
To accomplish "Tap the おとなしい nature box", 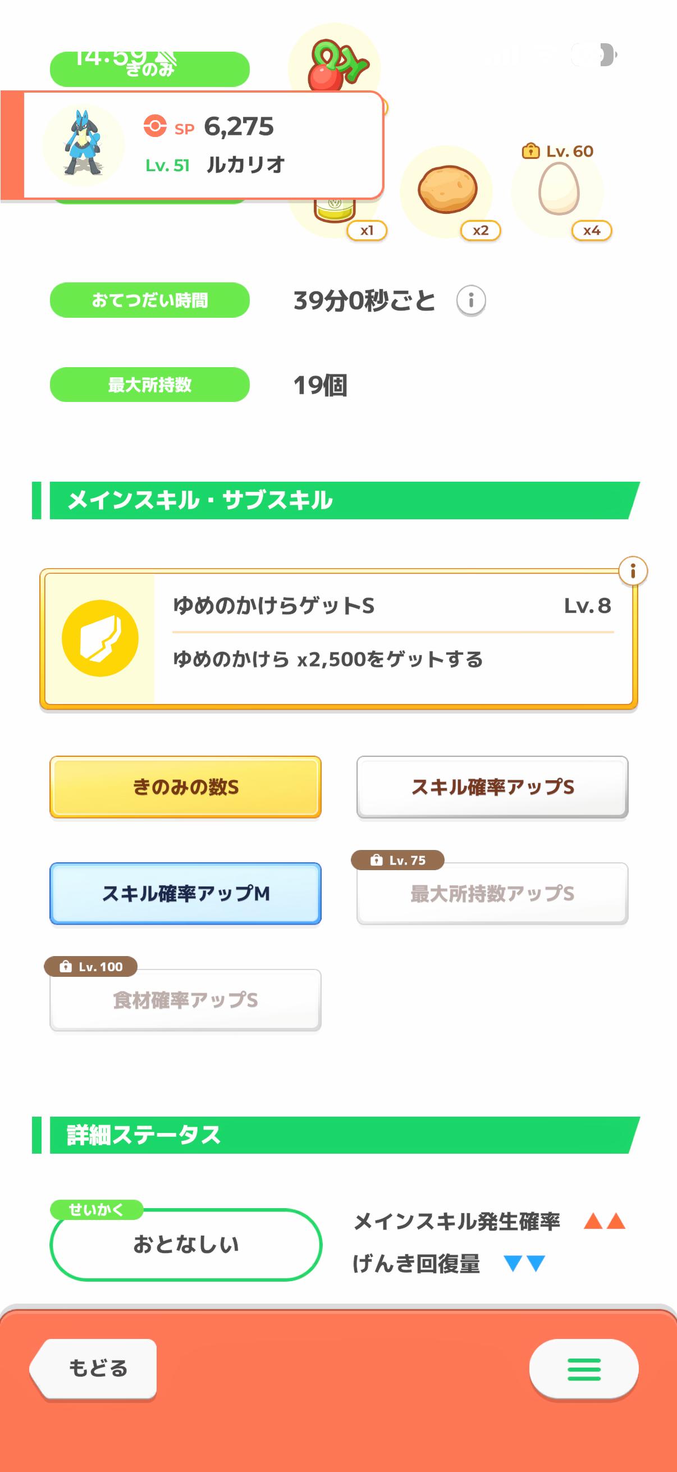I will pyautogui.click(x=186, y=1244).
